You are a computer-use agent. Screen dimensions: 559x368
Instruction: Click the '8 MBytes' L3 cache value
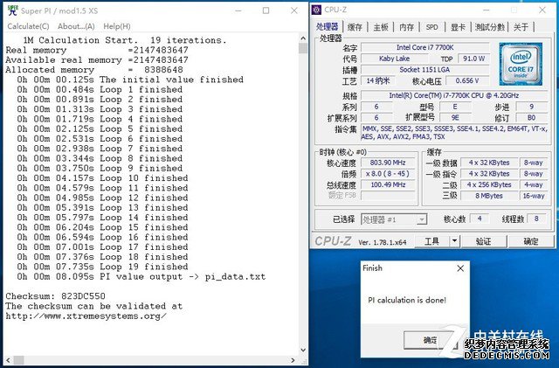[x=489, y=196]
